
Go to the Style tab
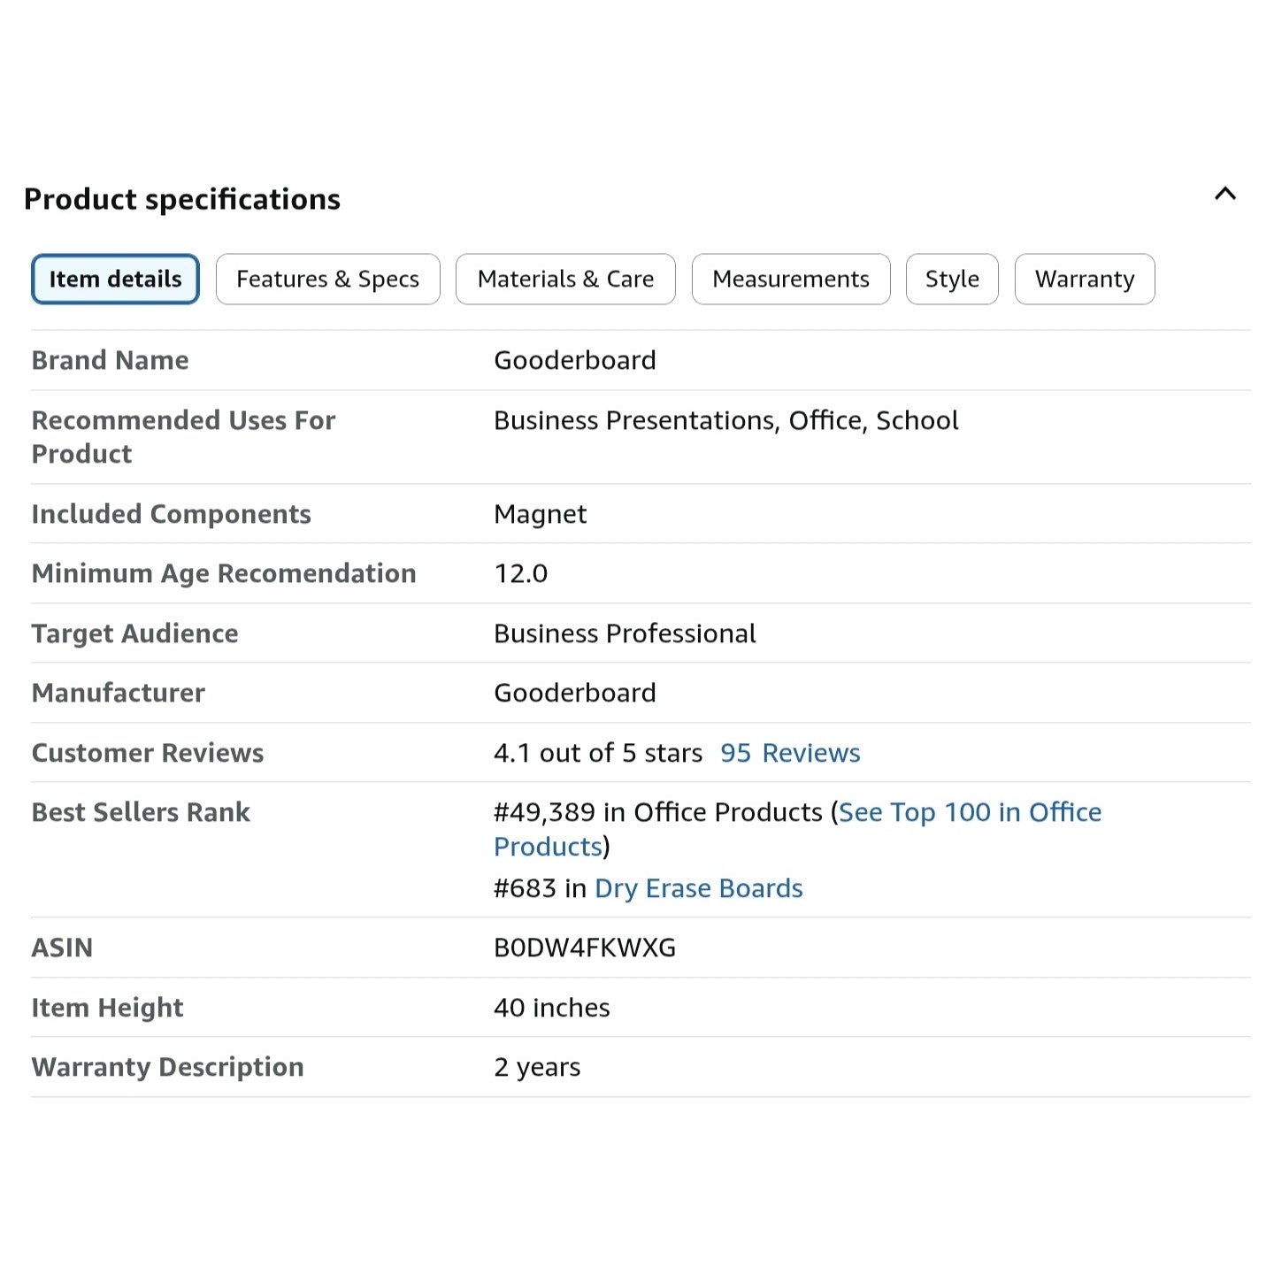952,280
